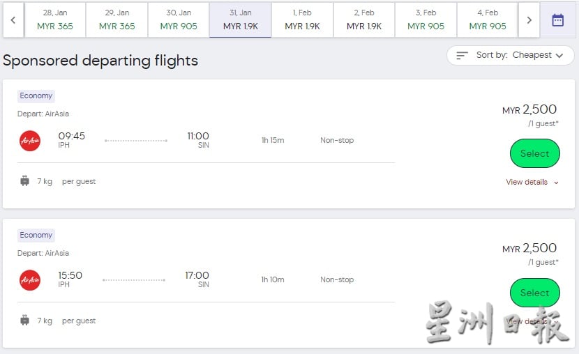
Task: Select the 15:50 IPH to SIN flight
Action: [534, 293]
